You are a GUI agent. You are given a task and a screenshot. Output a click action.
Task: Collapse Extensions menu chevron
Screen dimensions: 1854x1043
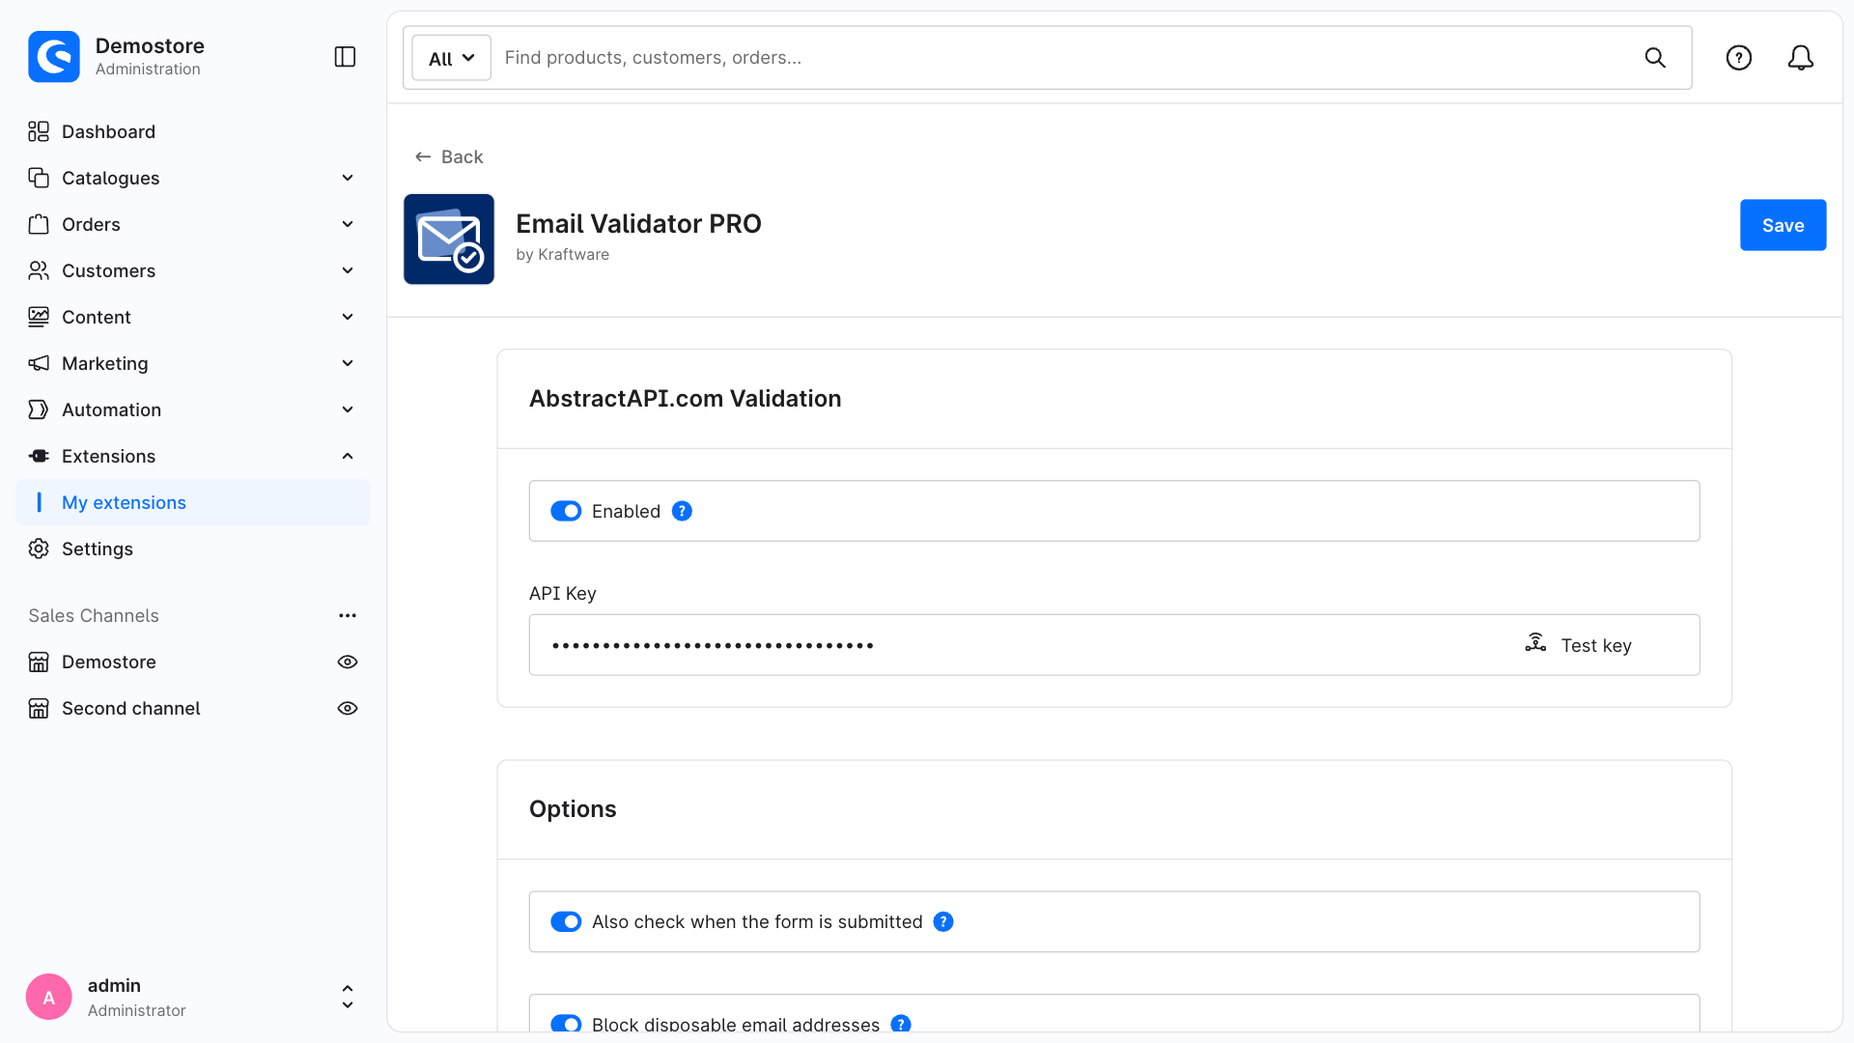348,456
